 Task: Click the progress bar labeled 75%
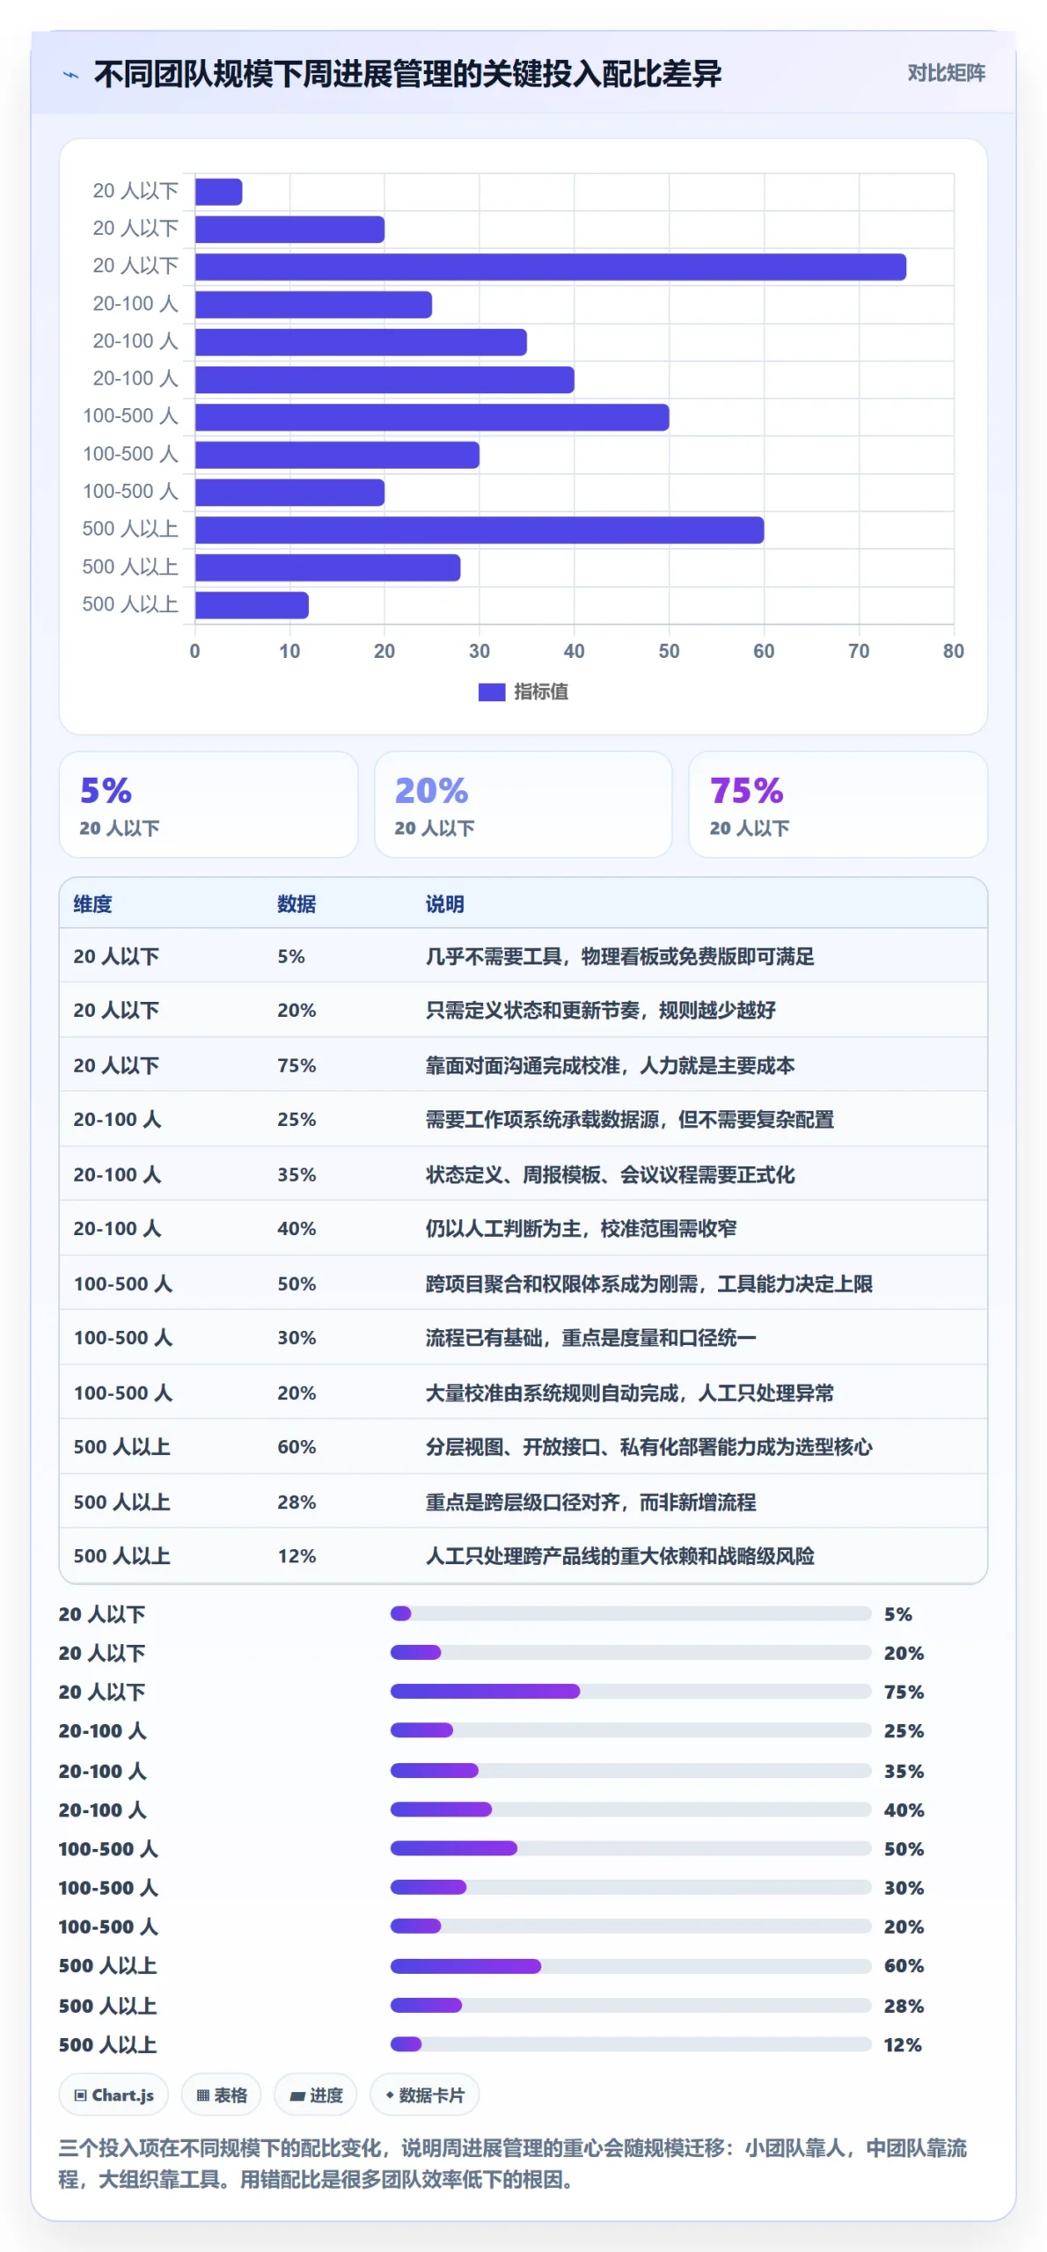(x=631, y=1691)
